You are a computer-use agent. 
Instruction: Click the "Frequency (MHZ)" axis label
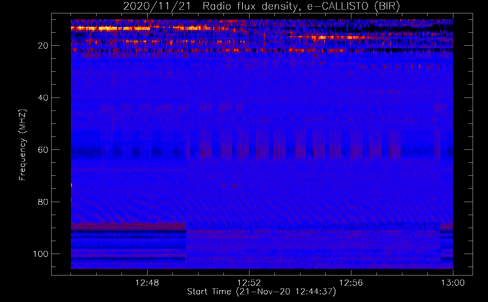click(x=23, y=145)
